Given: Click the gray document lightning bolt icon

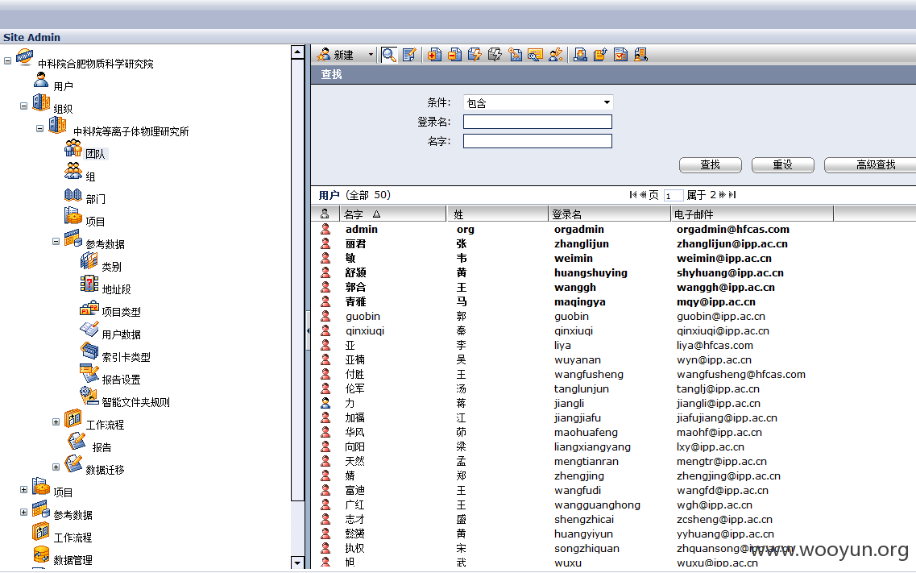Looking at the screenshot, I should (x=495, y=55).
